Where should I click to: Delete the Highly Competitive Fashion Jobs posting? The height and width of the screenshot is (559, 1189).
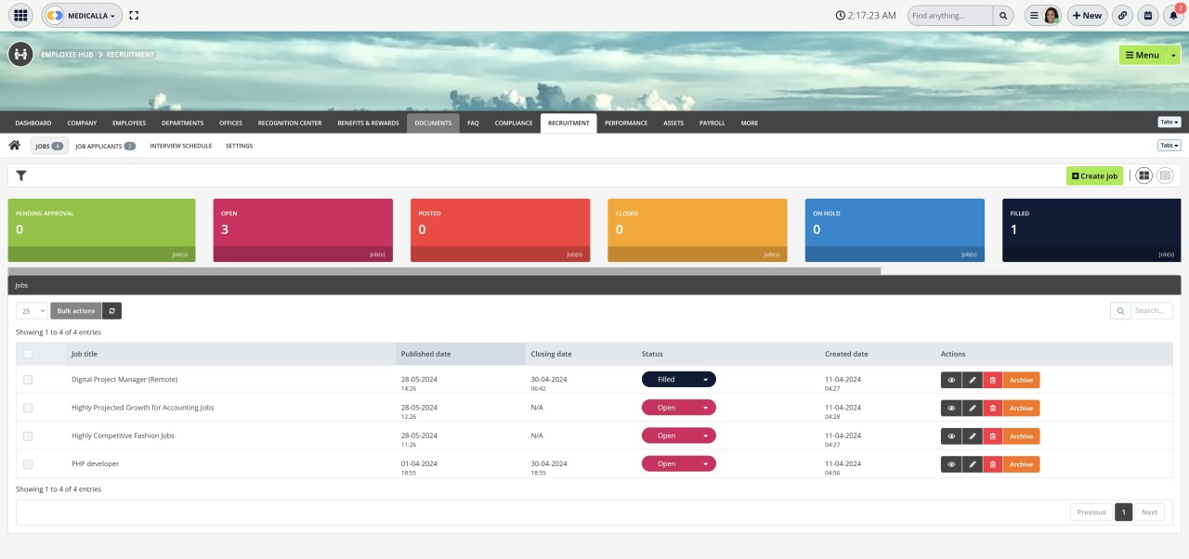coord(993,435)
